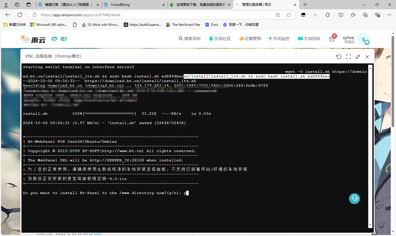Shrink the VNC window with collapse icon

(x=358, y=57)
